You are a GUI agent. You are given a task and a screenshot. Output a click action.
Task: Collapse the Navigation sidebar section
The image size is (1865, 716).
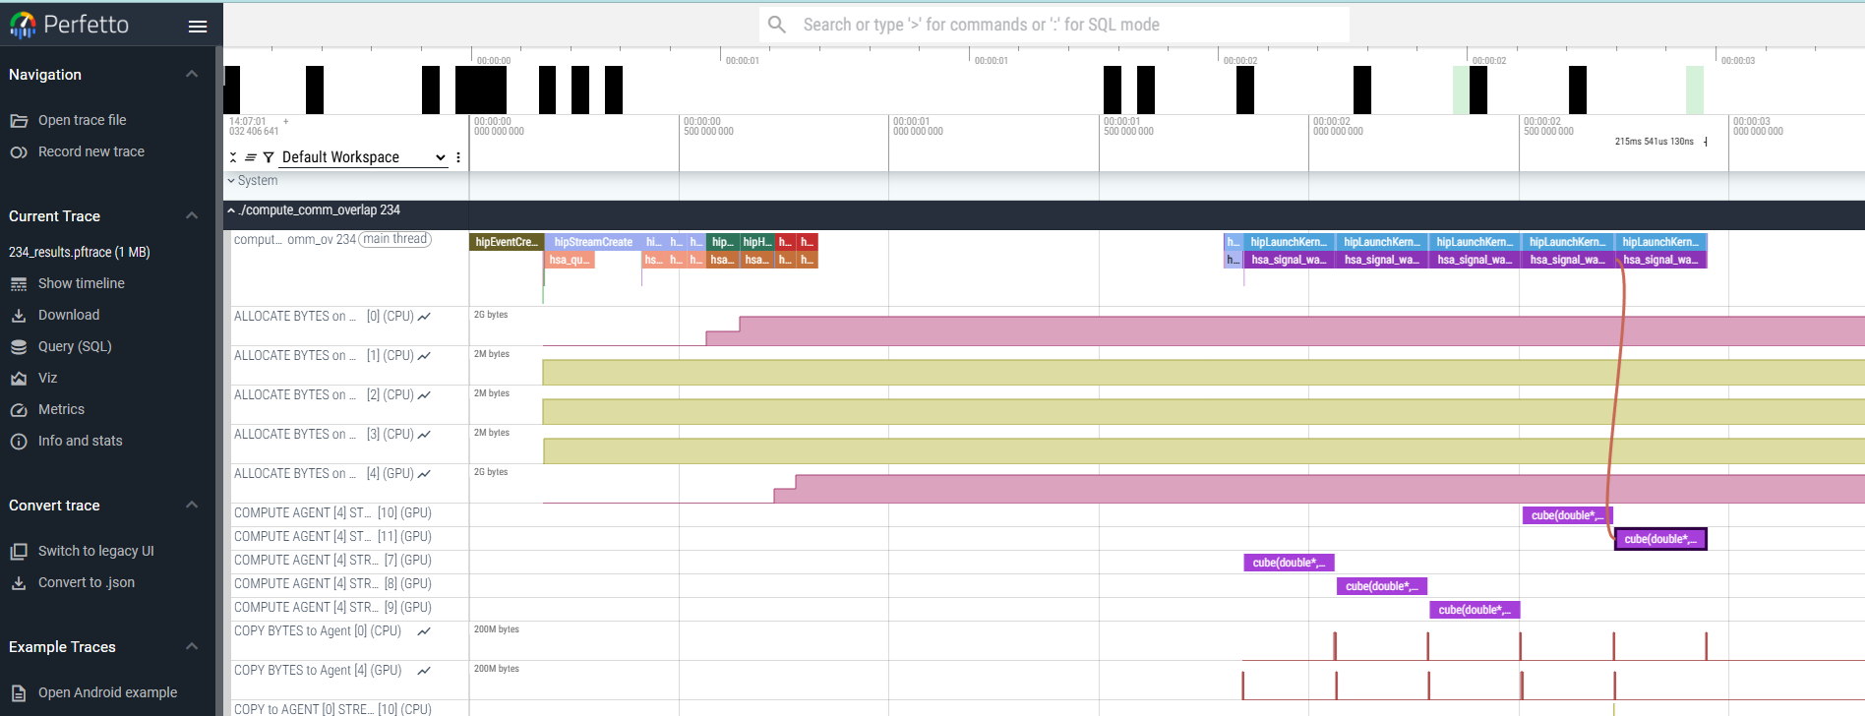(192, 75)
